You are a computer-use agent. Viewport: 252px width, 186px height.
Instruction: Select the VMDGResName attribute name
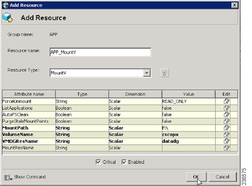[x=20, y=141]
